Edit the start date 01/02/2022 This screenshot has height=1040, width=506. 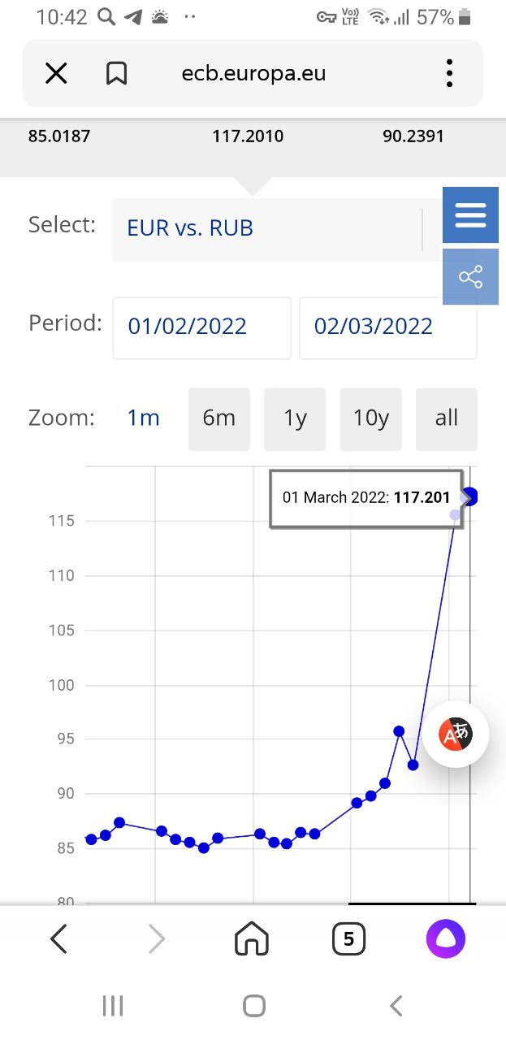coord(201,327)
